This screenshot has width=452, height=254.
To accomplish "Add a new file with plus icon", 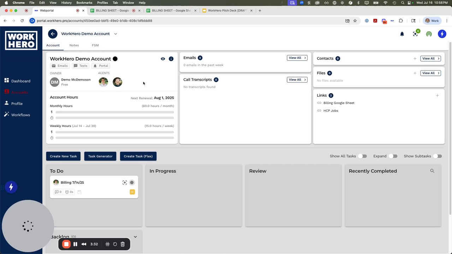I will coord(415,73).
